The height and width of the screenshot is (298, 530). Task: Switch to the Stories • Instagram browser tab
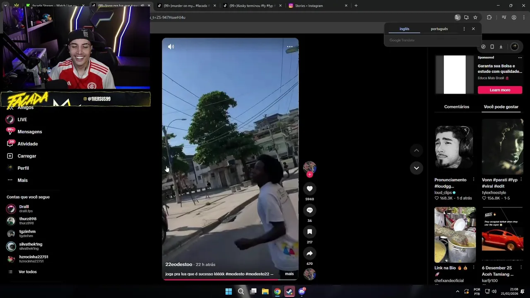coord(318,6)
